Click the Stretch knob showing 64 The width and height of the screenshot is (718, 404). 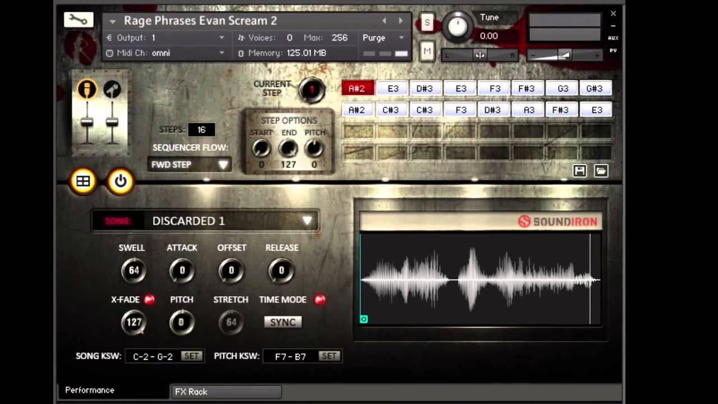(x=231, y=322)
